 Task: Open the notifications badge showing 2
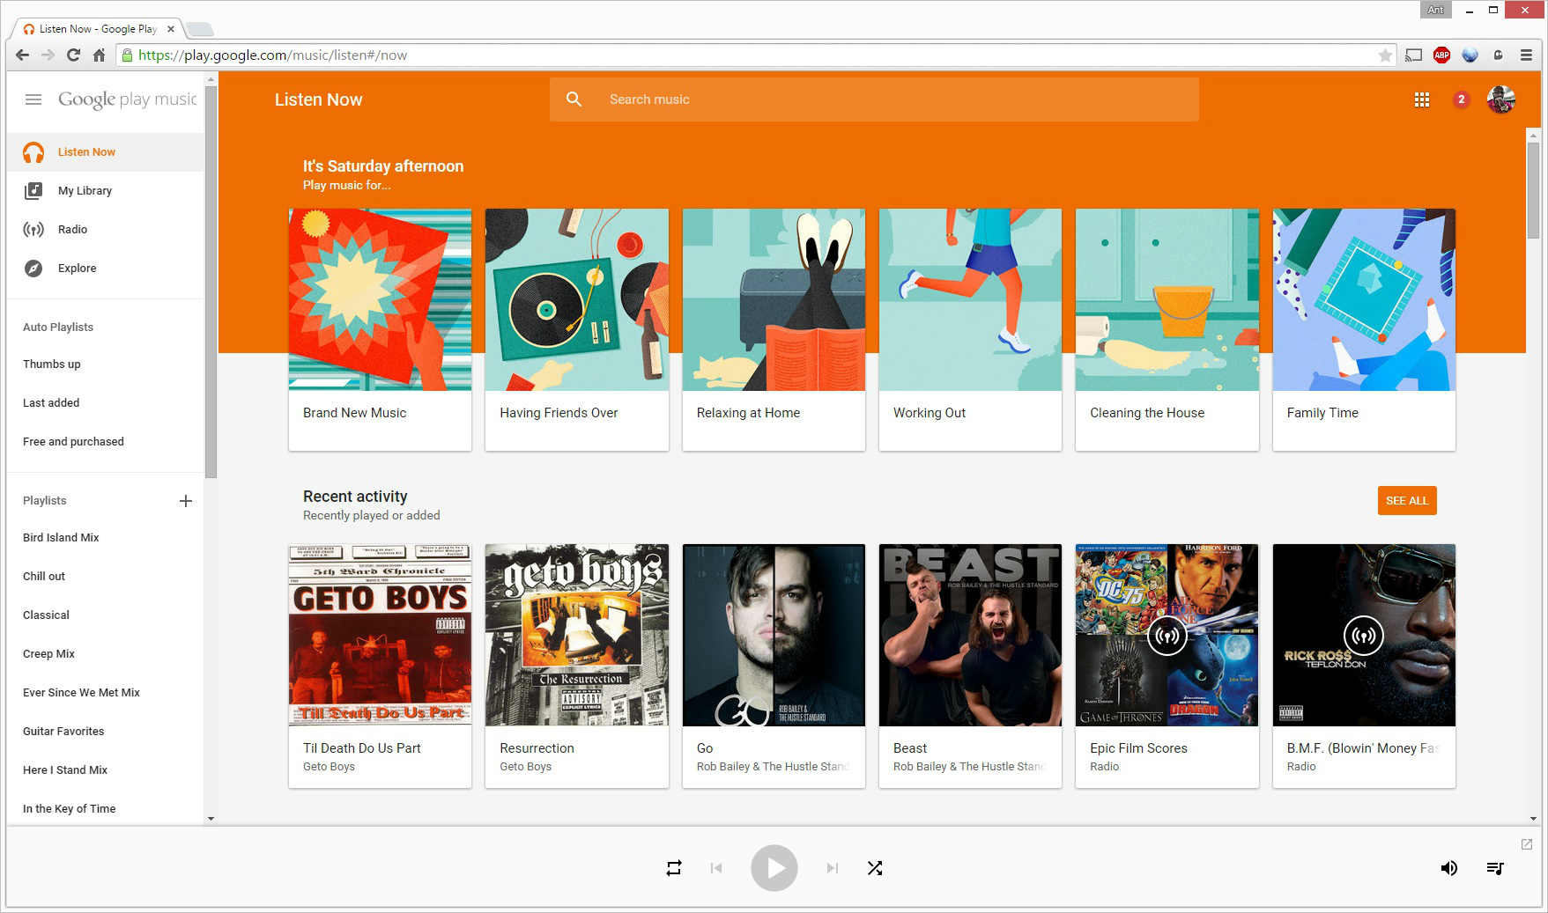(1461, 99)
